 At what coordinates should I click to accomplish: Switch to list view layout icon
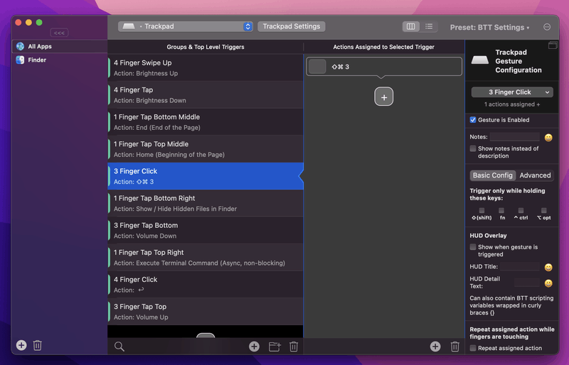[x=429, y=26]
